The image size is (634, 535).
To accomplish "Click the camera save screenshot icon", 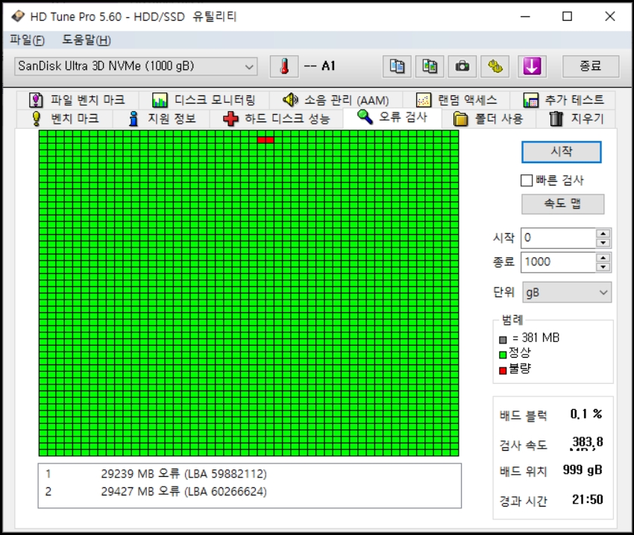I will (x=462, y=66).
